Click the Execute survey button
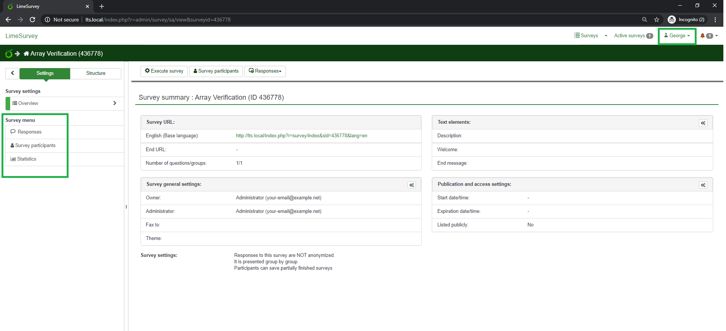The height and width of the screenshot is (331, 726). [164, 71]
